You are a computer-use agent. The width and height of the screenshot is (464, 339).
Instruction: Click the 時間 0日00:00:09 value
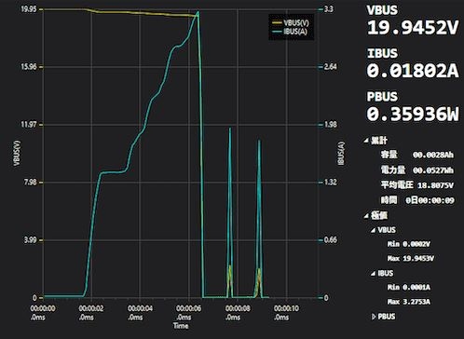[430, 200]
